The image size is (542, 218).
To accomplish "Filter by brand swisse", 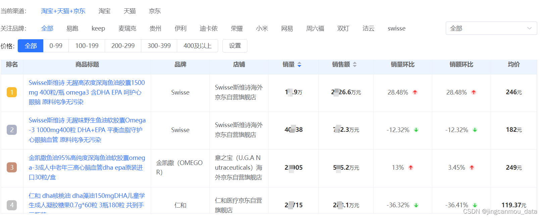I will (x=397, y=29).
